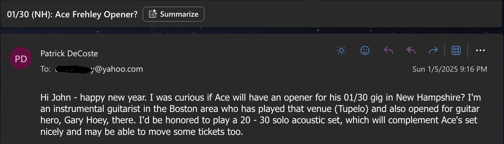Click the subject line 'Ace Frehley Opener?'

click(96, 14)
